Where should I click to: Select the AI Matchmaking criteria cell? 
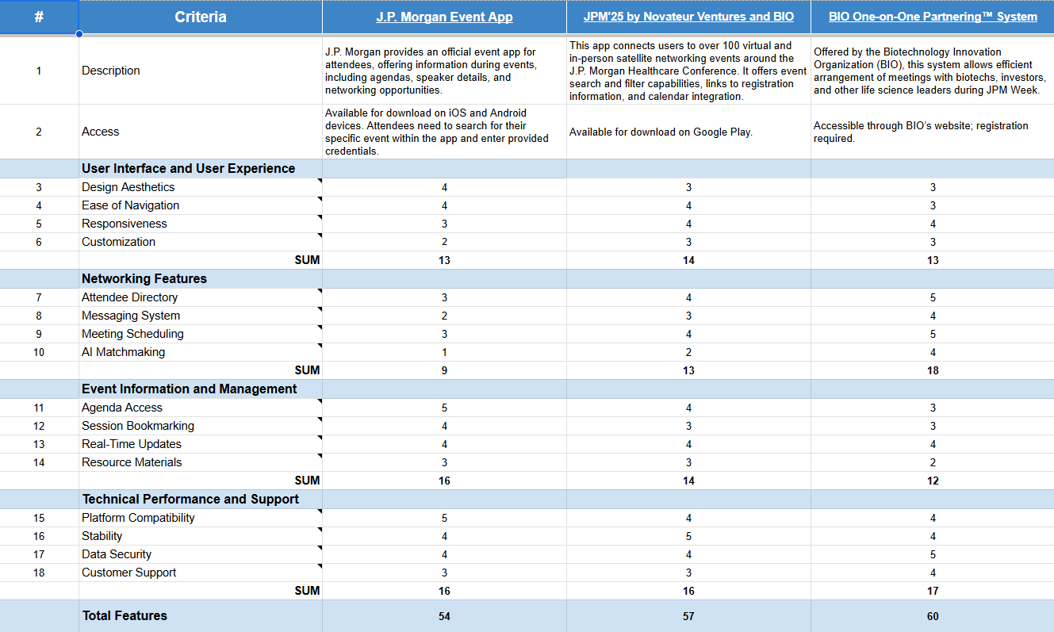pyautogui.click(x=123, y=352)
